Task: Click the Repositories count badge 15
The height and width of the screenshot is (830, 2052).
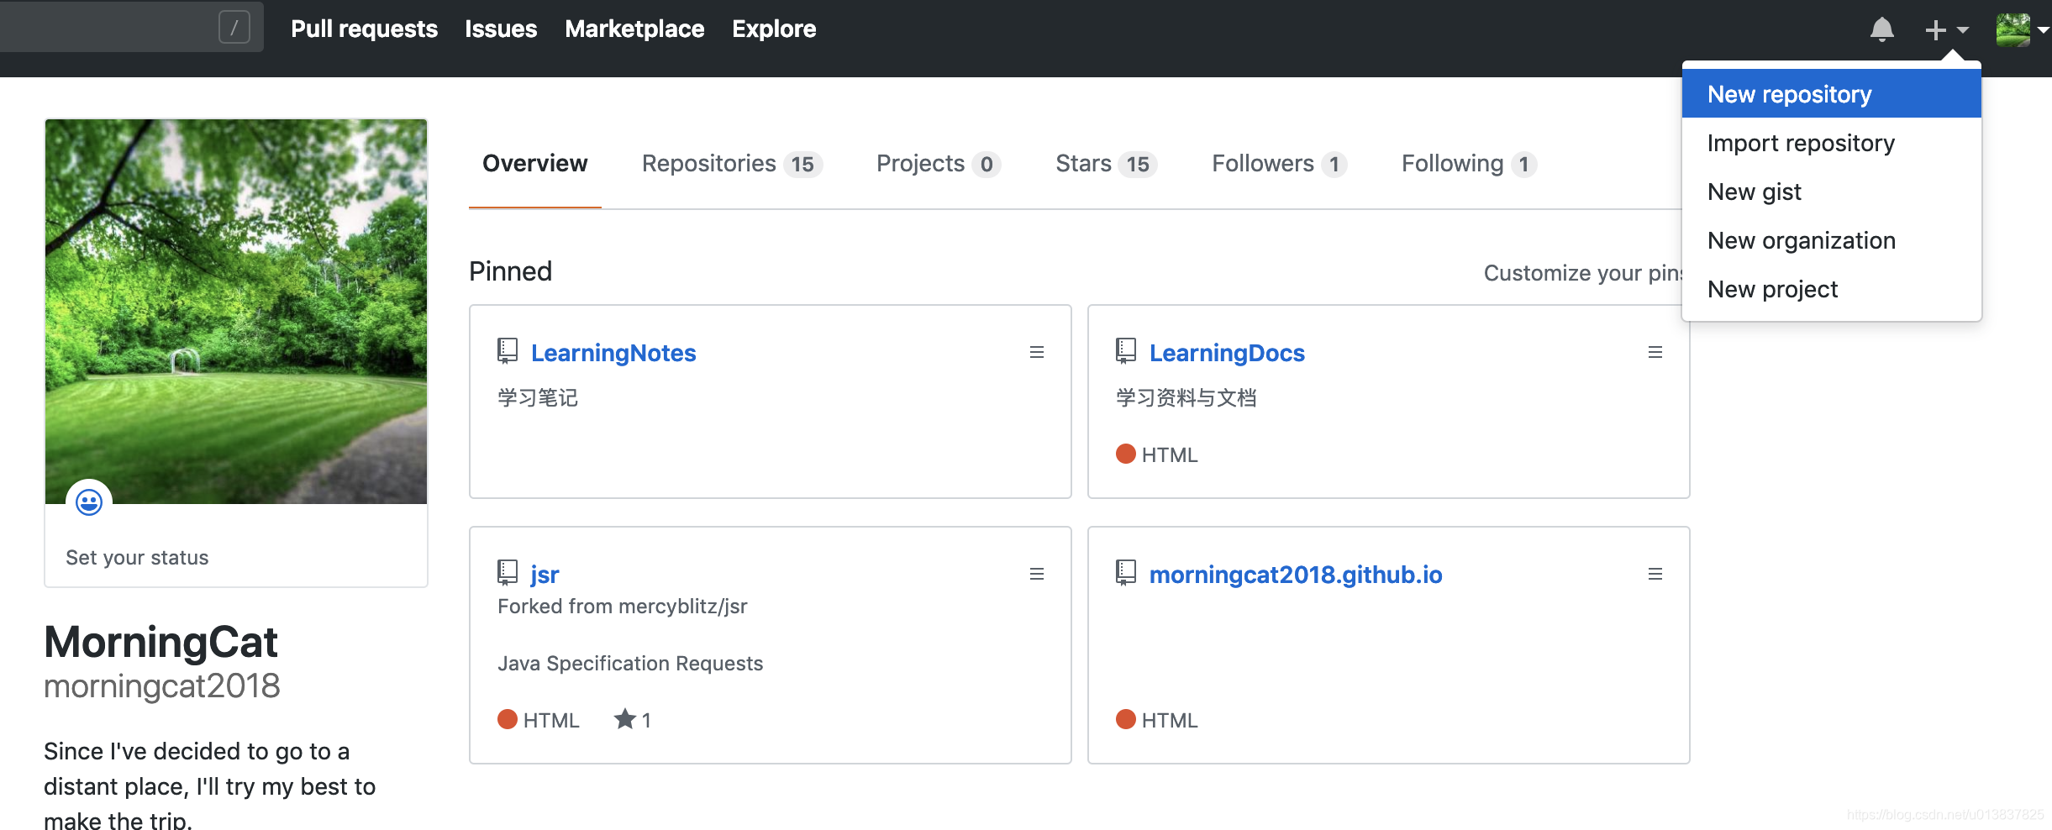Action: (802, 165)
